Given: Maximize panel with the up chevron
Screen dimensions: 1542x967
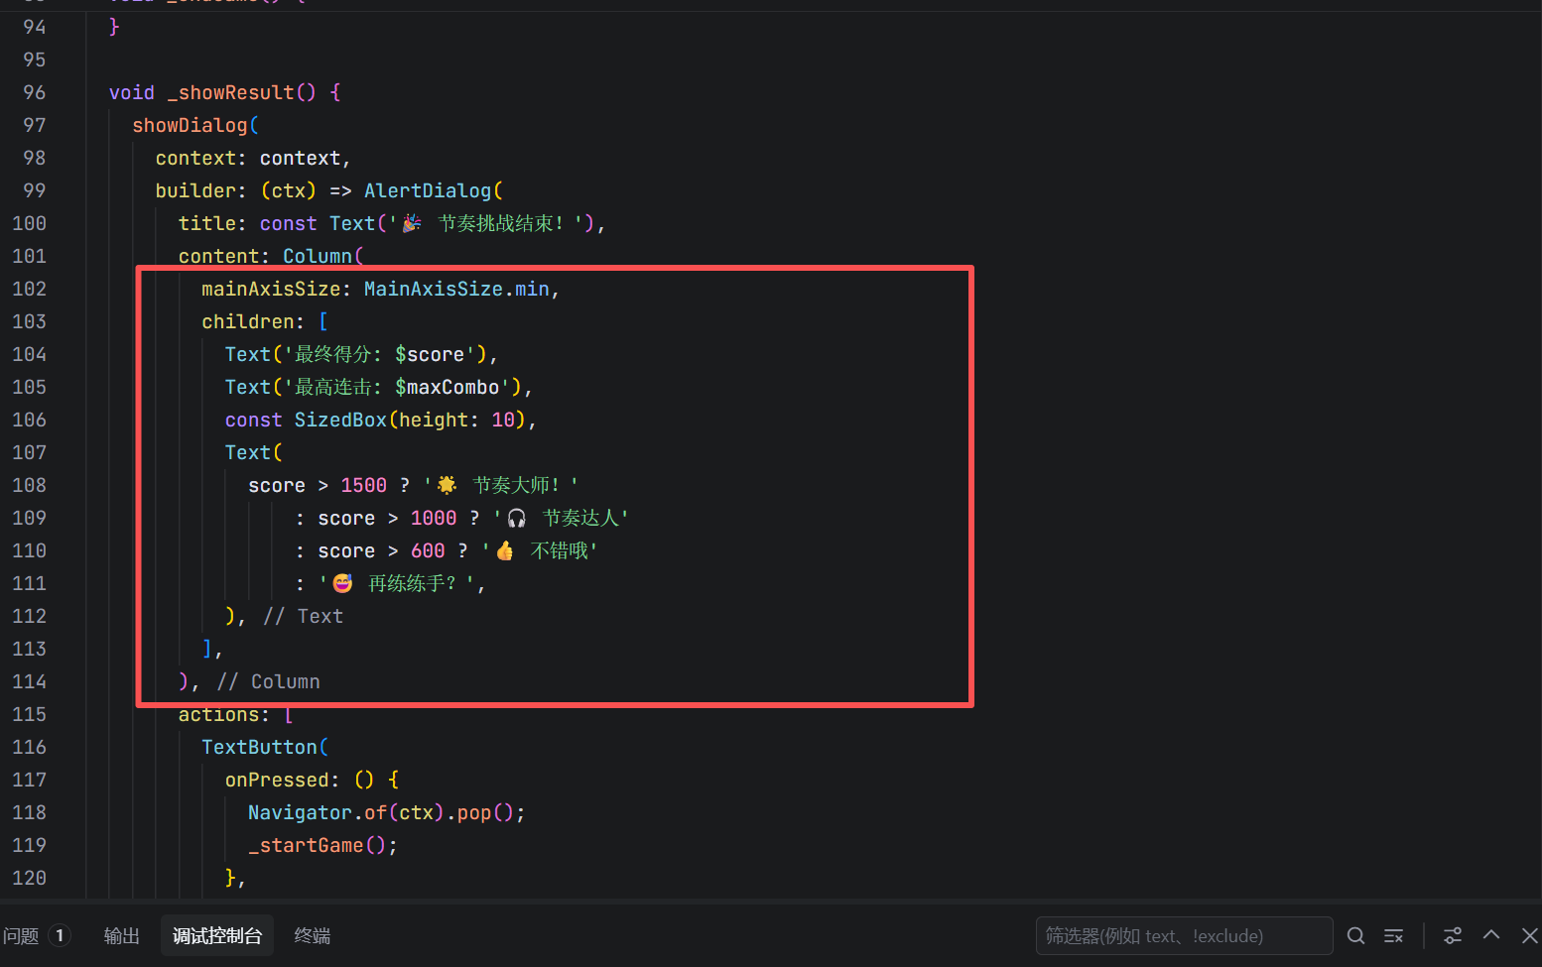Looking at the screenshot, I should [x=1491, y=934].
